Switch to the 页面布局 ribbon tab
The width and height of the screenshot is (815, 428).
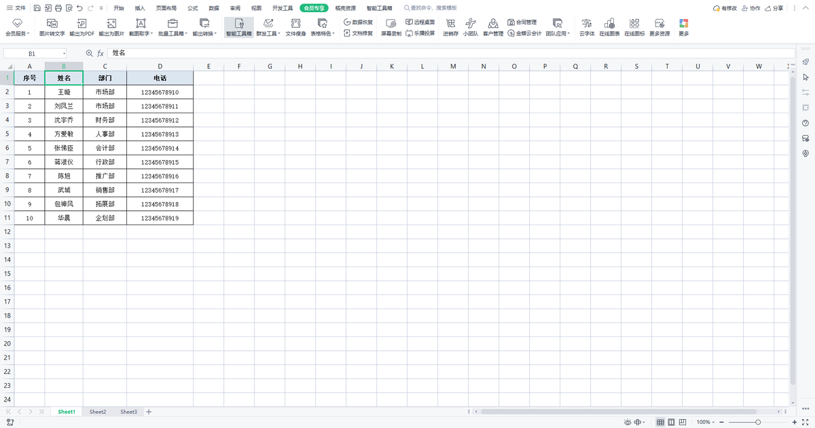[x=166, y=8]
